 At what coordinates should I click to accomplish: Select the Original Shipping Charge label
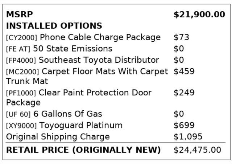(58, 137)
